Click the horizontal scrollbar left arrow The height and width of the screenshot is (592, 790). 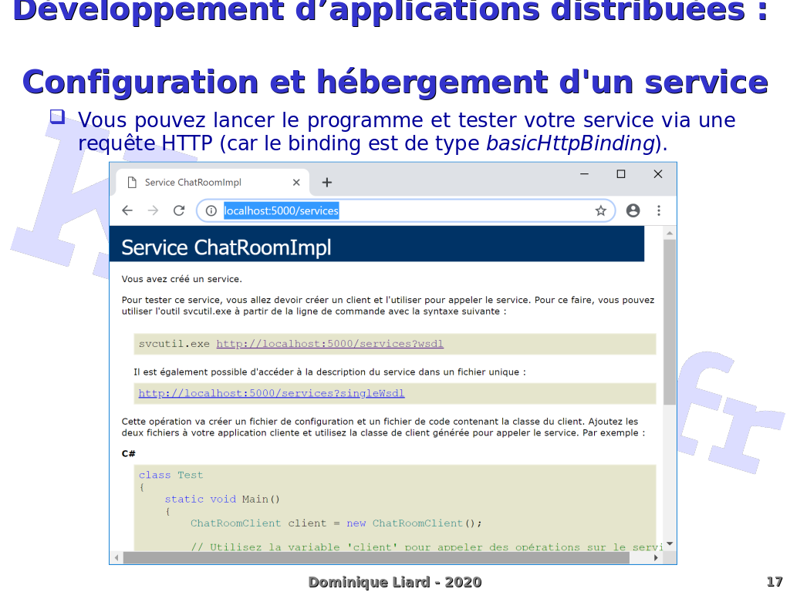click(116, 557)
